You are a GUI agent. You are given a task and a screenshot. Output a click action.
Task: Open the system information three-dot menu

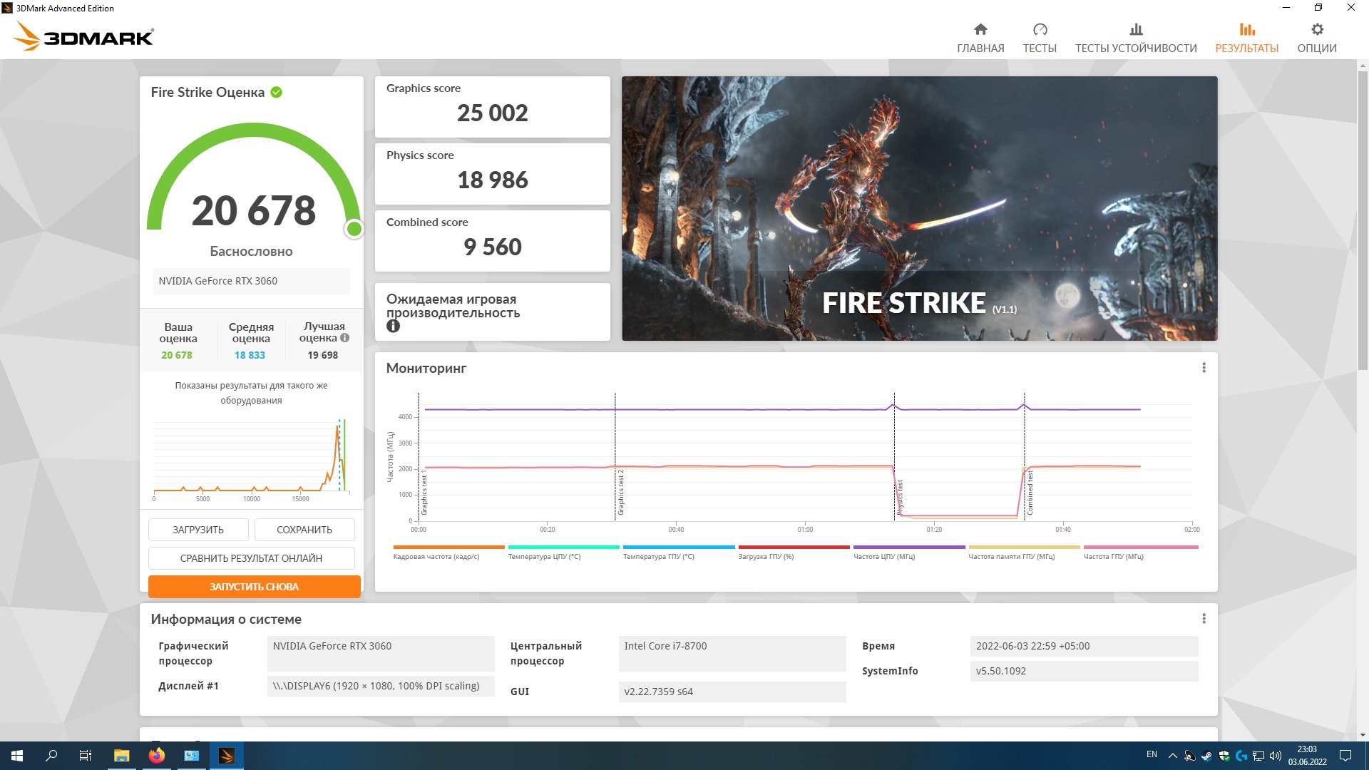point(1204,619)
